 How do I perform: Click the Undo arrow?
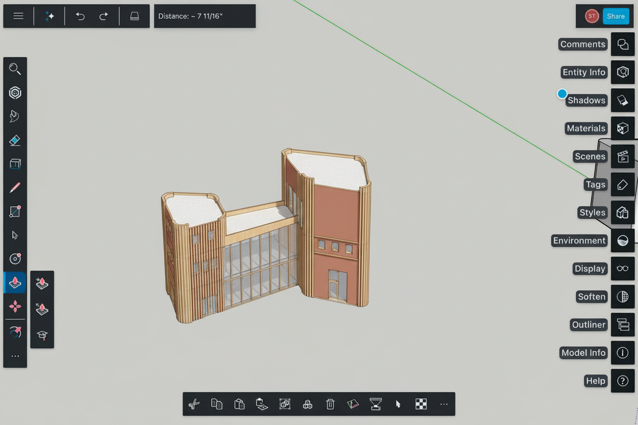click(80, 16)
